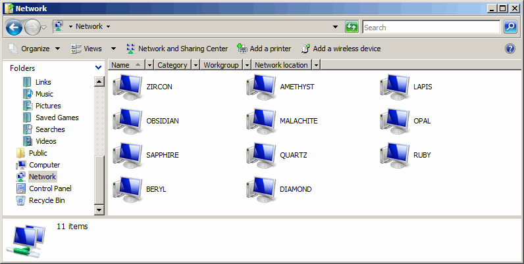Click the Network title bar icon
The image size is (524, 264).
9,9
